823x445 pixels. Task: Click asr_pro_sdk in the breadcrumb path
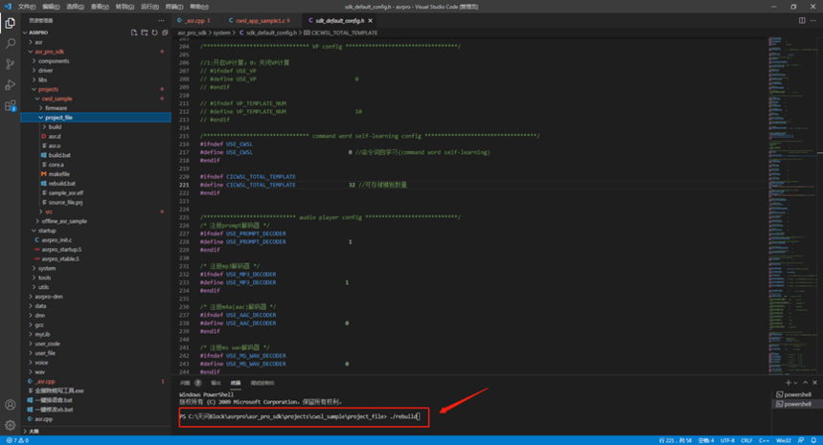point(193,33)
